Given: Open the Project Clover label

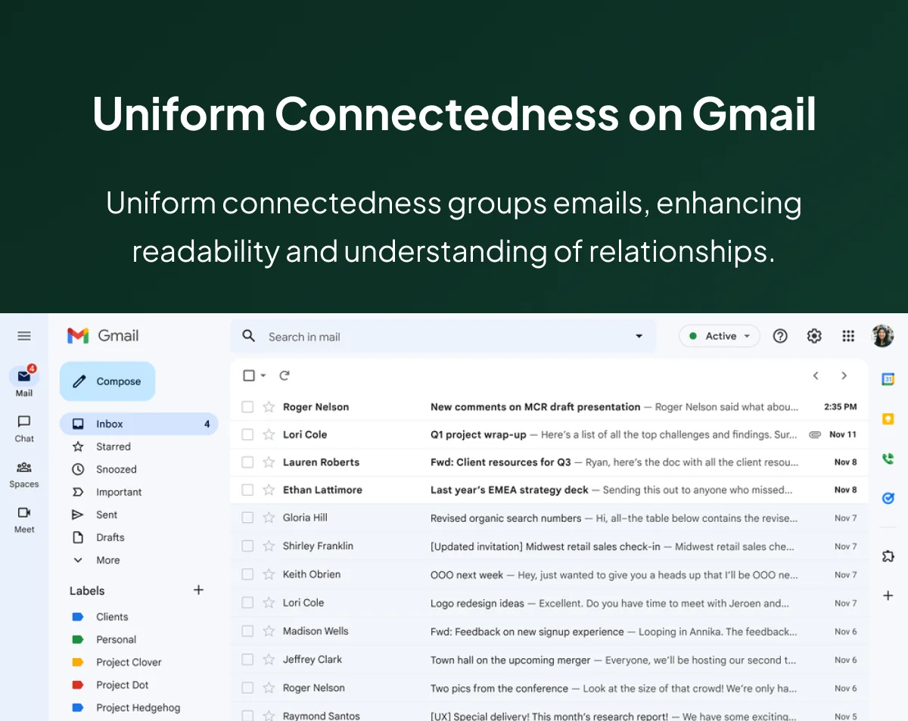Looking at the screenshot, I should coord(129,663).
